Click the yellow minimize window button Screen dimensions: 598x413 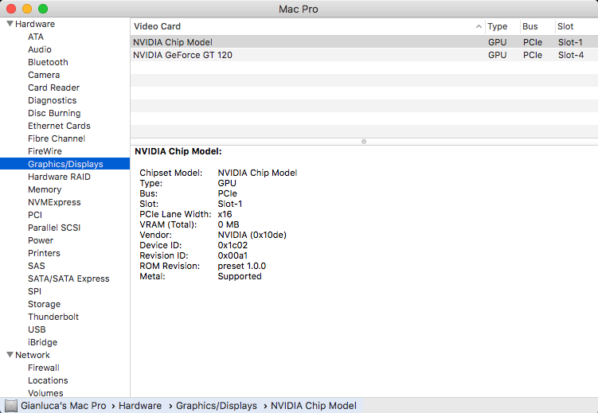point(27,9)
